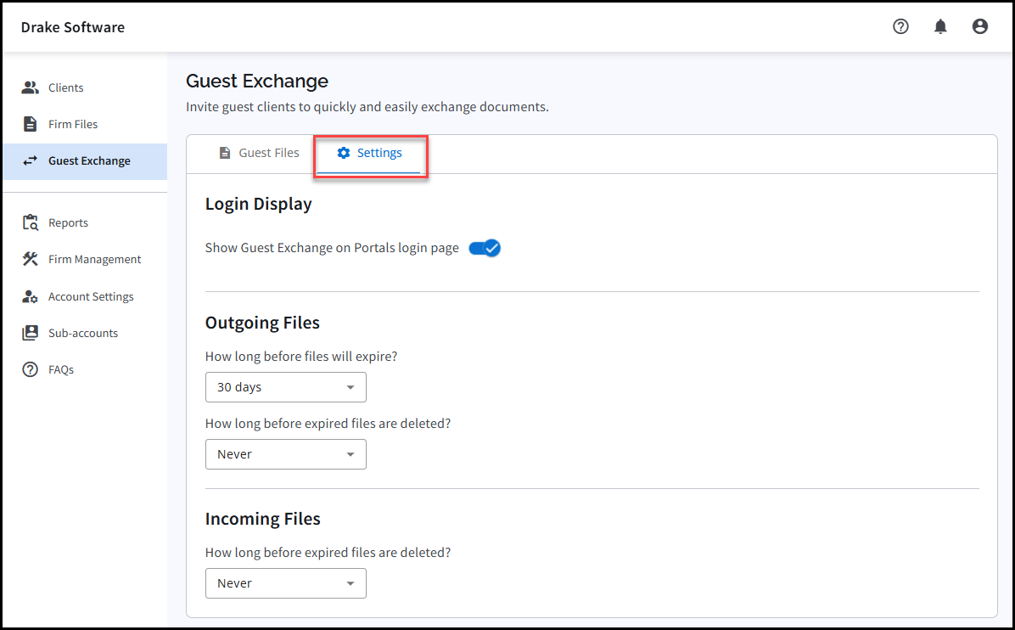Open Incoming Files expired deletion dropdown
The height and width of the screenshot is (630, 1015).
[286, 583]
